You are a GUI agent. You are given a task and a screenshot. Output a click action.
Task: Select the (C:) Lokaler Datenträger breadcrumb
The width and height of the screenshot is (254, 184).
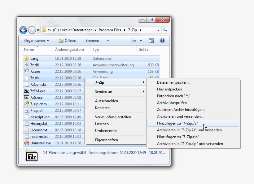[72, 30]
